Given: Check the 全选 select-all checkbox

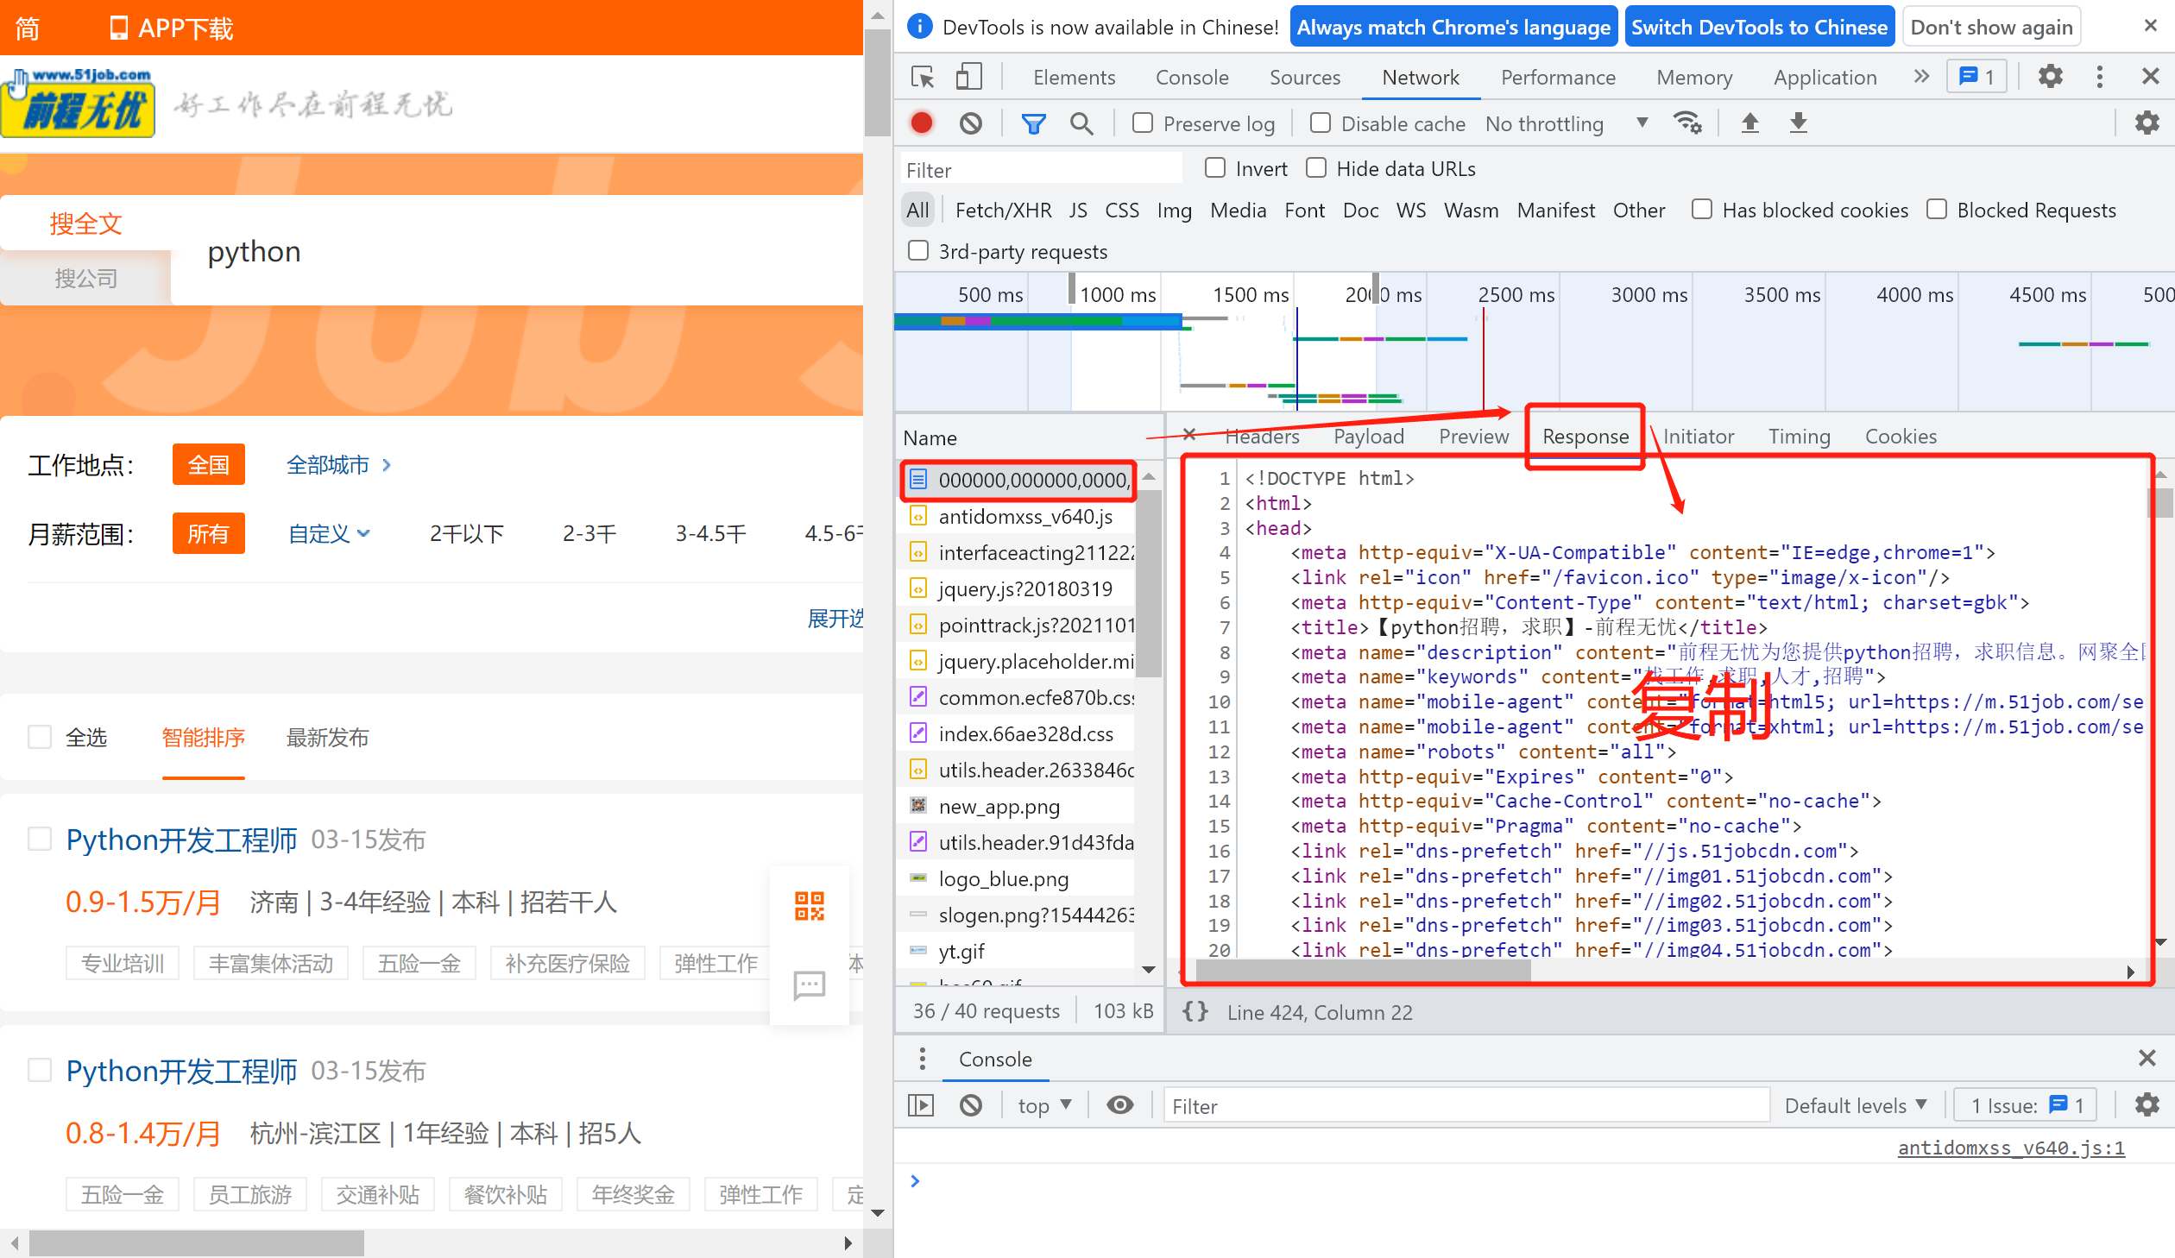Looking at the screenshot, I should pyautogui.click(x=40, y=737).
